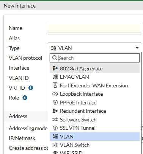The image size is (143, 154).
Task: Select FortiExtender WAN Extension option
Action: coord(94,86)
